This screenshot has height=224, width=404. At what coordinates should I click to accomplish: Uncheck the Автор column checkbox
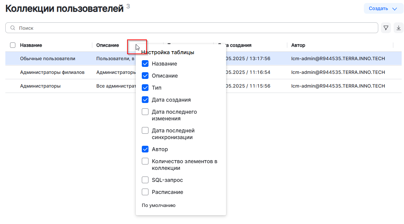(145, 149)
